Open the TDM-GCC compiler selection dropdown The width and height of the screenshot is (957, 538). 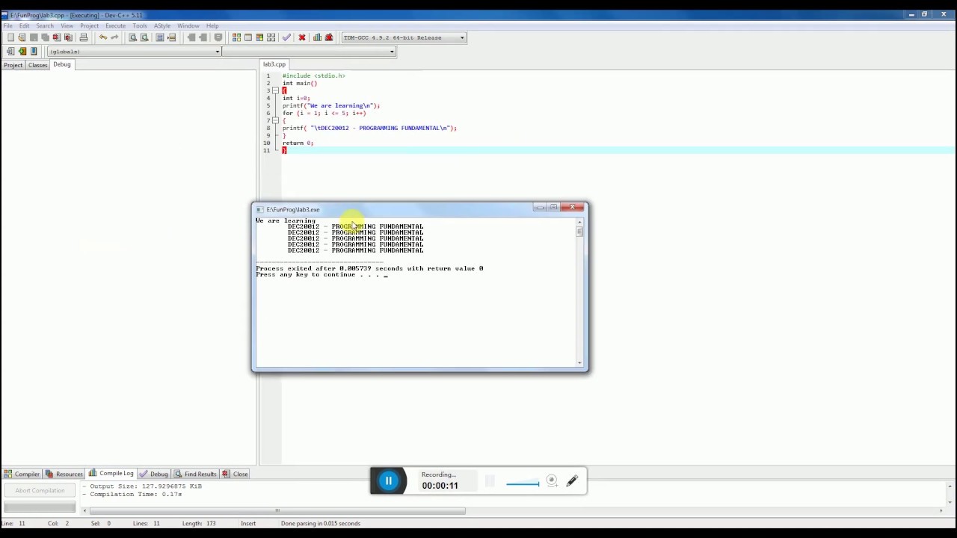click(x=404, y=37)
